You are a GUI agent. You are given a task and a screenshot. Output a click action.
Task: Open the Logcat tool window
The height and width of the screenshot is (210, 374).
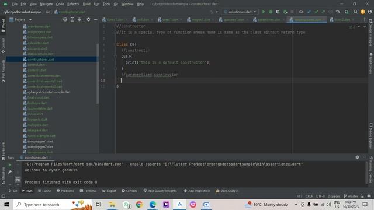point(109,191)
